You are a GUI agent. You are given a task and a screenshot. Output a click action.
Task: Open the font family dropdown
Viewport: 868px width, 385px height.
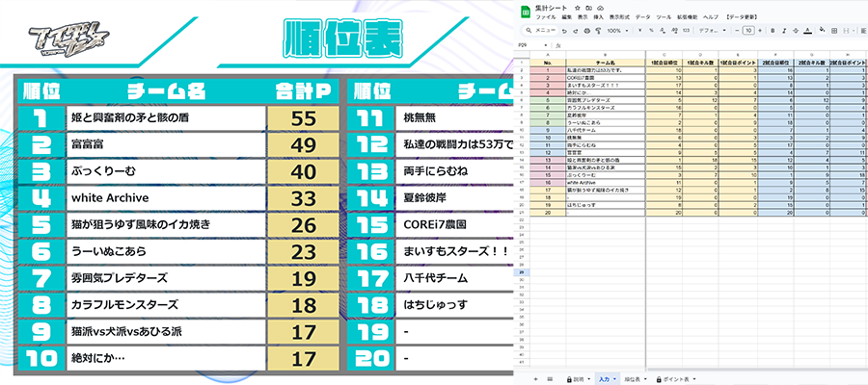713,31
